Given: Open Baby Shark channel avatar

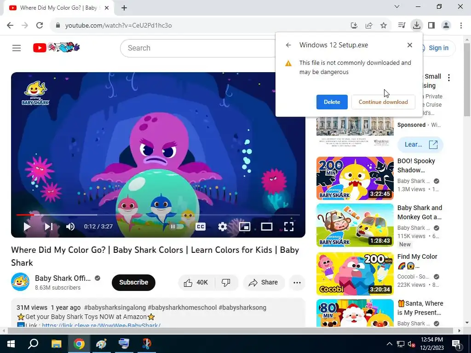Looking at the screenshot, I should tap(20, 282).
